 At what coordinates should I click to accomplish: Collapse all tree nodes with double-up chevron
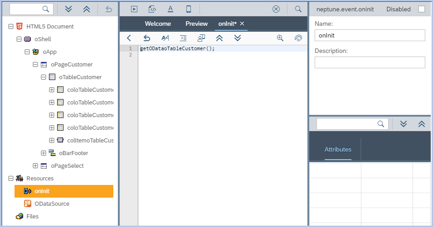click(87, 9)
